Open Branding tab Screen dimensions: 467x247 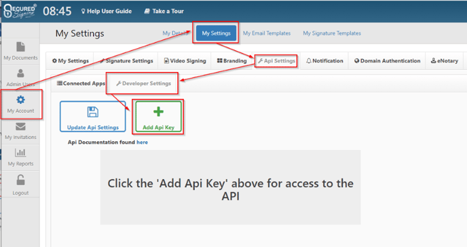(231, 60)
